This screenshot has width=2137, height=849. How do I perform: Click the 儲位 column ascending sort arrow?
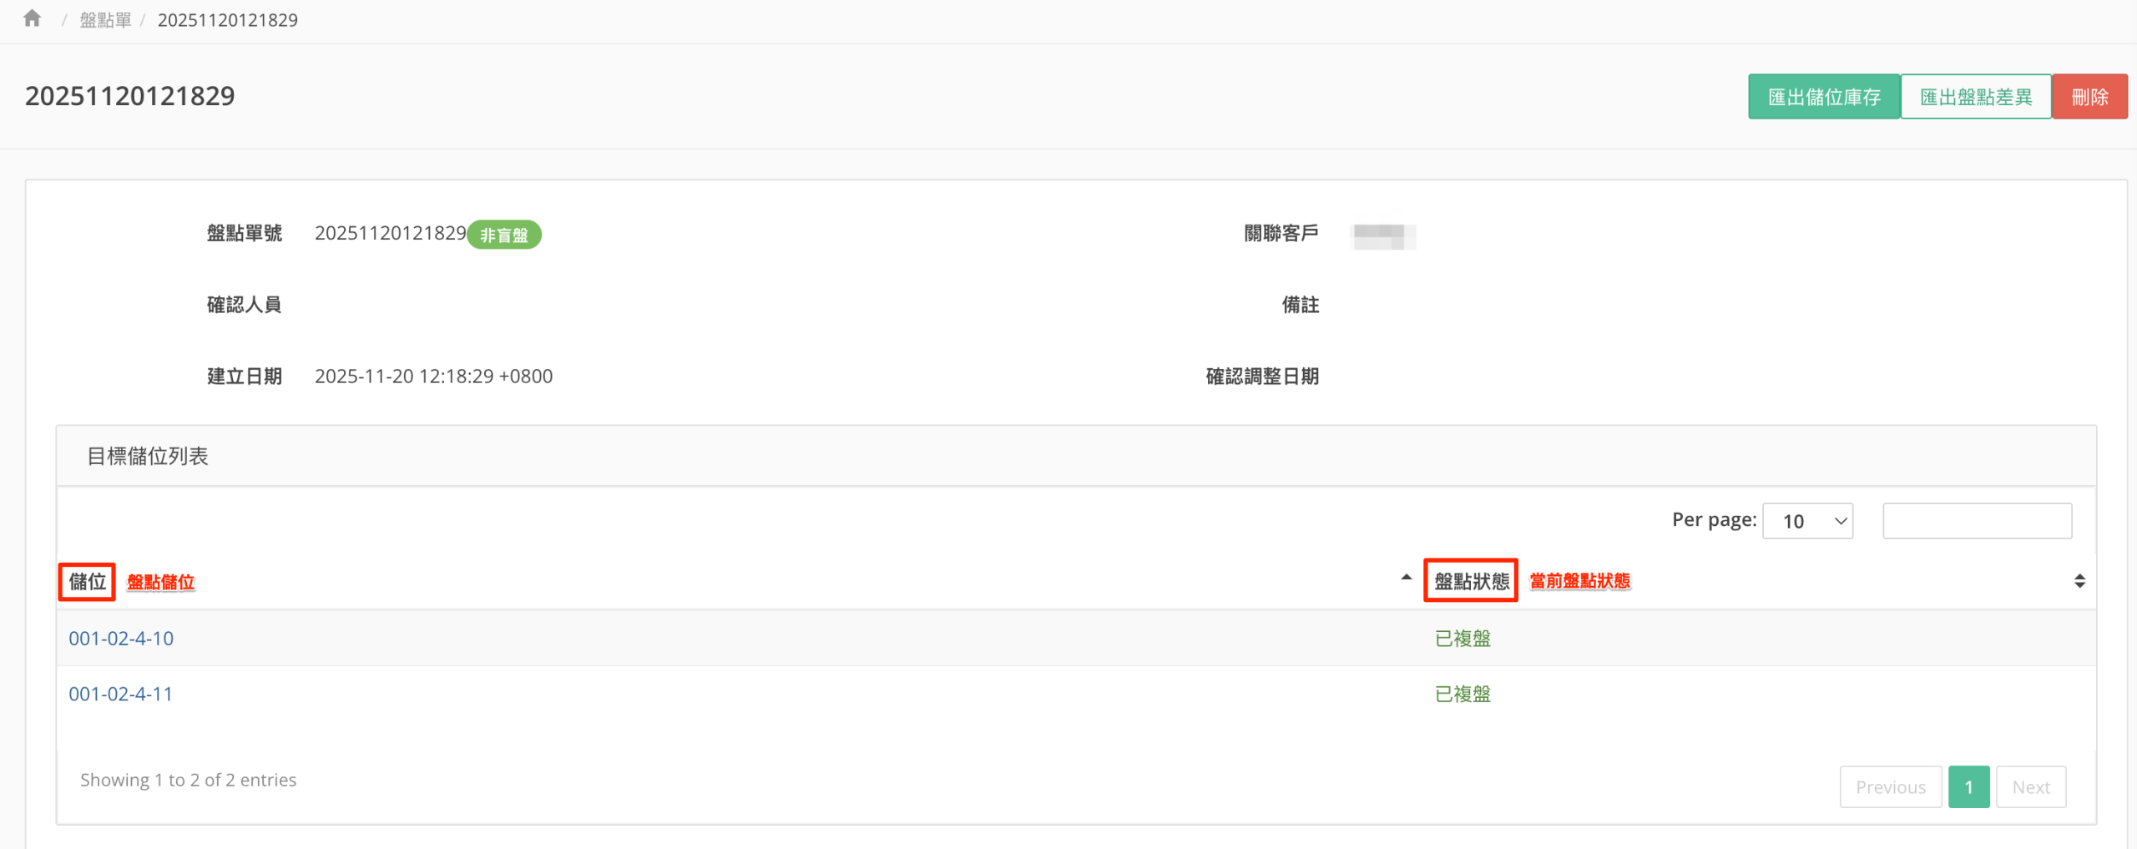click(1406, 578)
